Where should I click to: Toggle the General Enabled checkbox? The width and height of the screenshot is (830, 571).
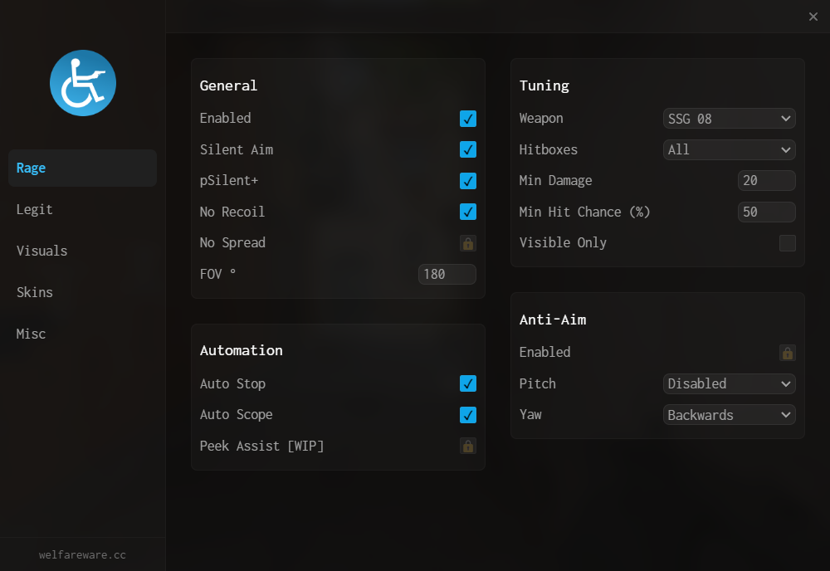468,119
